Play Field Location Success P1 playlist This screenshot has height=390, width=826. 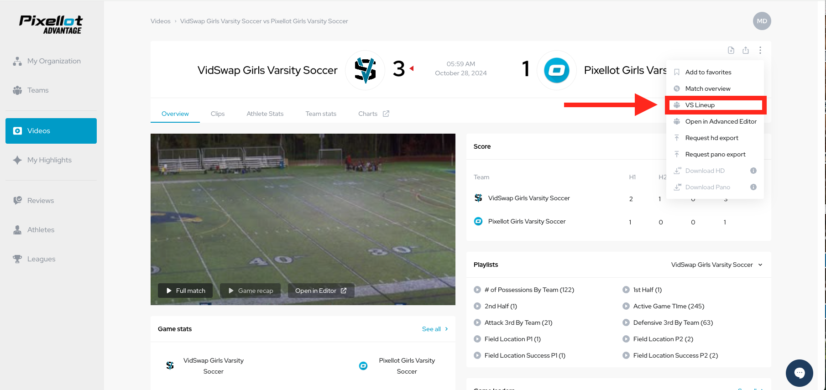pos(520,355)
